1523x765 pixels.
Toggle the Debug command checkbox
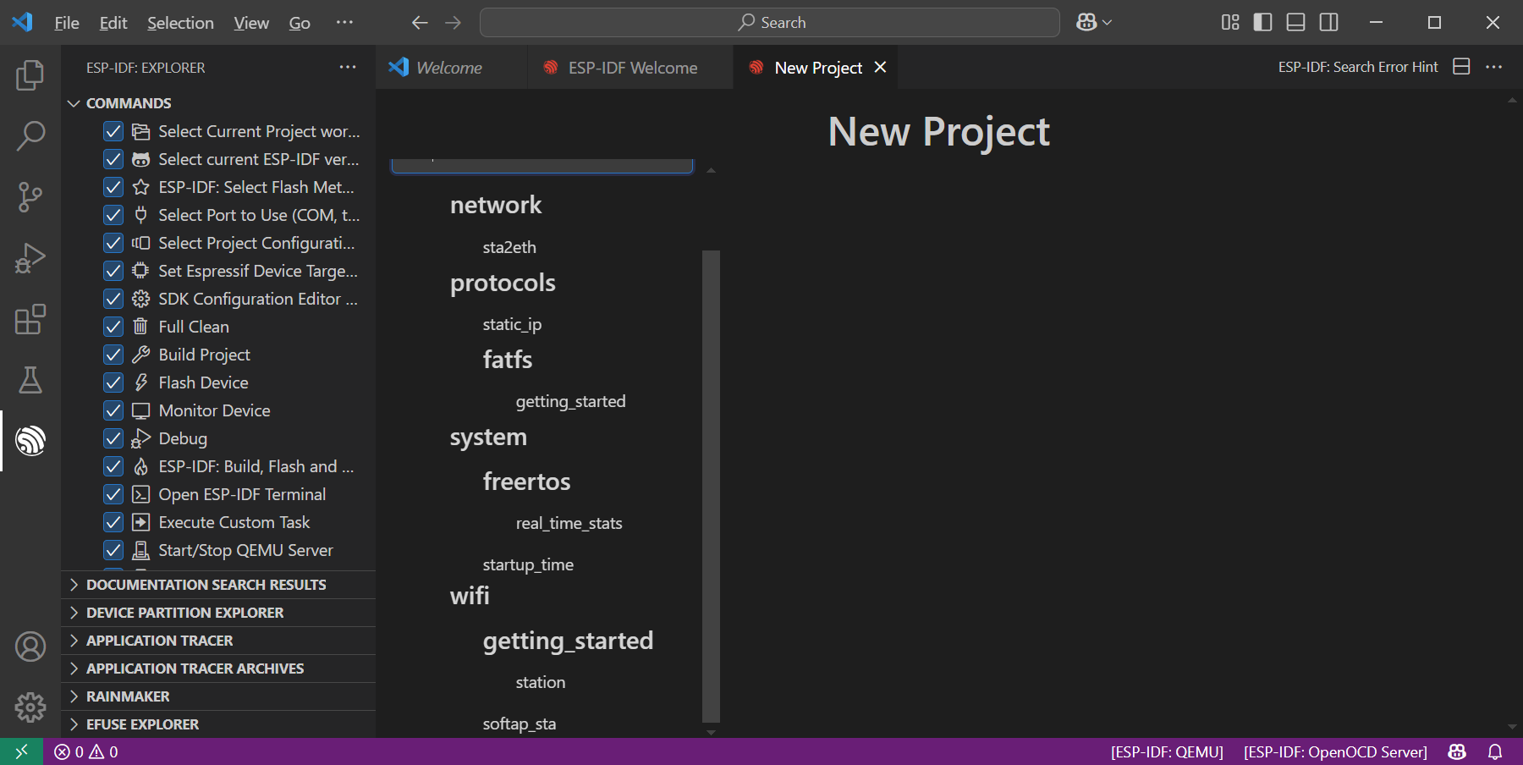pos(113,438)
